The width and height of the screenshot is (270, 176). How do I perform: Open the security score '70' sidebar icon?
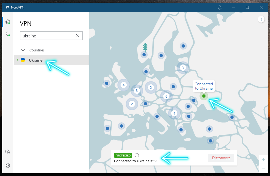tap(8, 152)
